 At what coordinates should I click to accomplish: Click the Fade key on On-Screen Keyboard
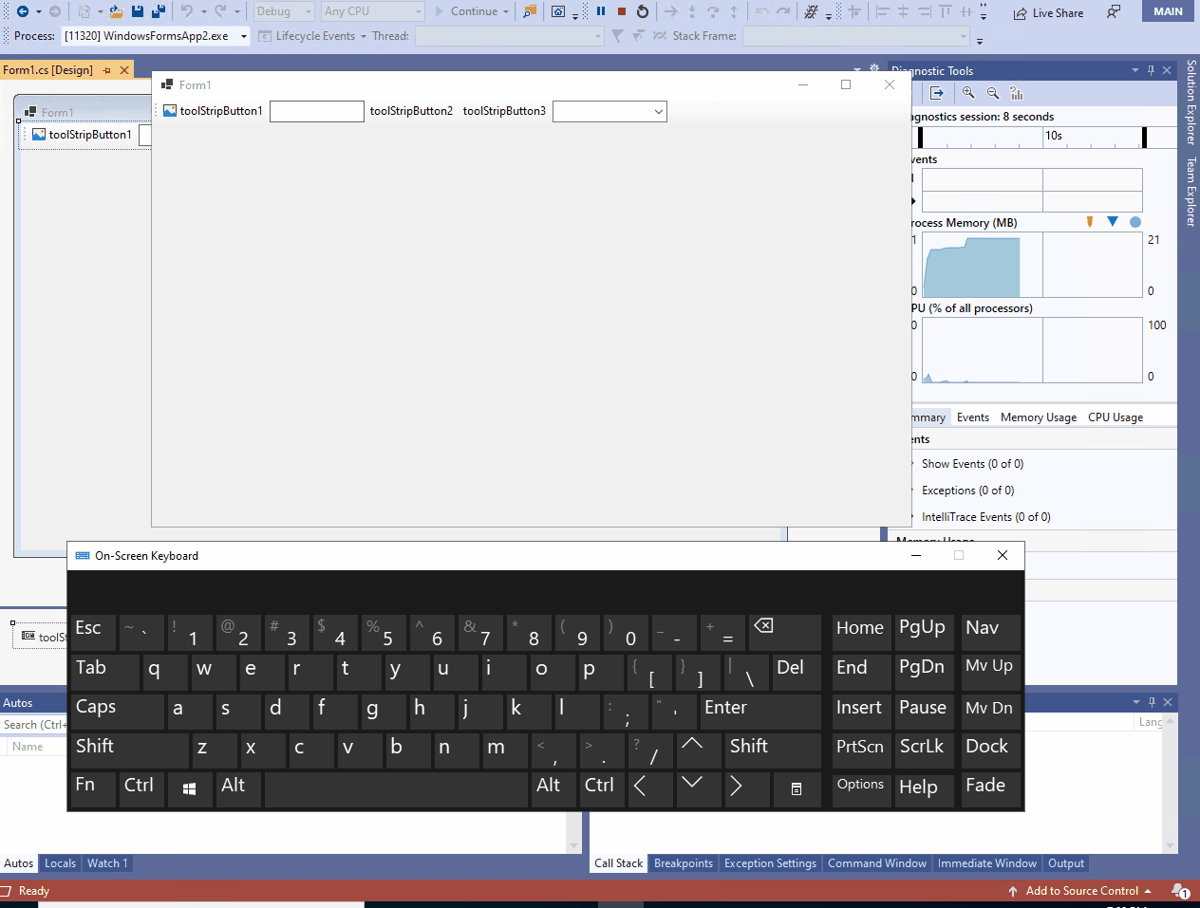[x=991, y=789]
